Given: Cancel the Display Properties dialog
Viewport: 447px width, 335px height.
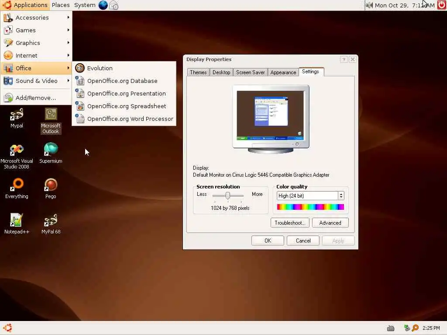Looking at the screenshot, I should (303, 241).
